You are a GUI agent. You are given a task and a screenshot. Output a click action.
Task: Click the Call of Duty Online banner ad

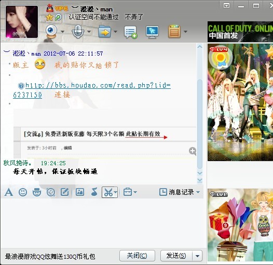(x=240, y=32)
